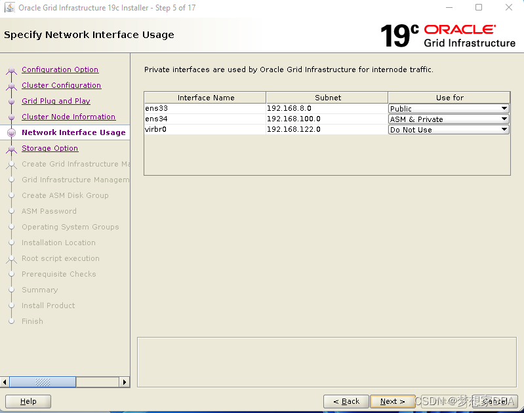Click right arrow of sidebar scrollbar

[125, 382]
